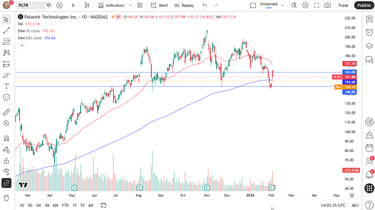
Task: Remove drawings with the trash icon
Action: click(x=6, y=198)
